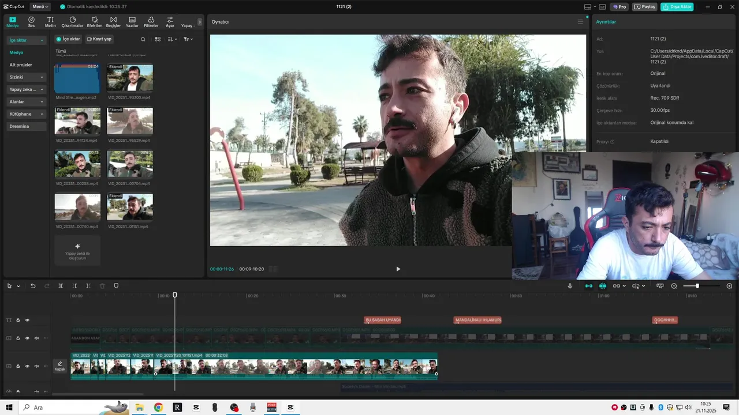
Task: Split clip at playhead
Action: coord(61,286)
